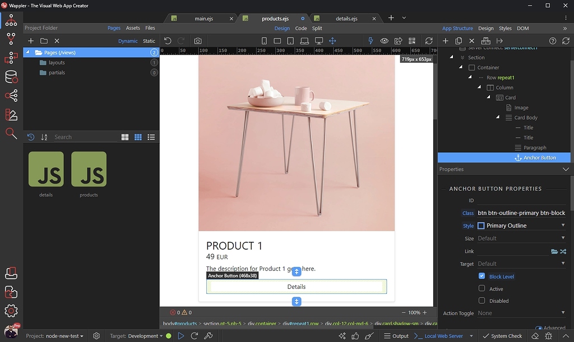Image resolution: width=574 pixels, height=342 pixels.
Task: Select the desktop monitor viewport icon
Action: tap(319, 41)
